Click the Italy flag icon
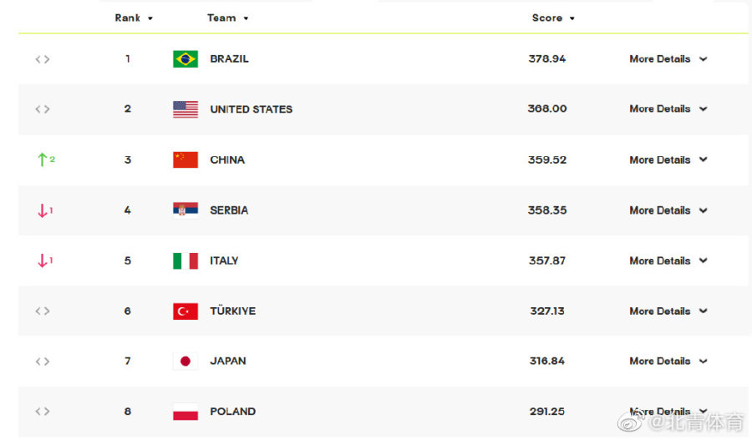This screenshot has width=752, height=440. (x=185, y=260)
